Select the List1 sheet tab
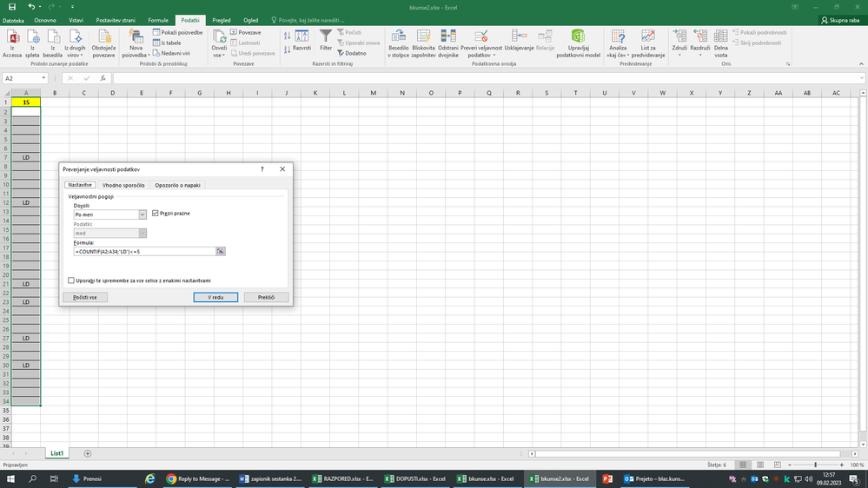Image resolution: width=868 pixels, height=488 pixels. [x=56, y=453]
